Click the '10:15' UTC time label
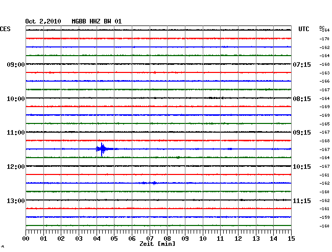 [x=302, y=167]
